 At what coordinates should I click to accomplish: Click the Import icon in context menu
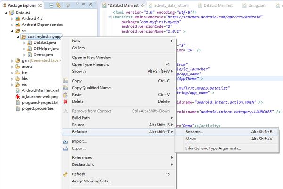[x=66, y=141]
